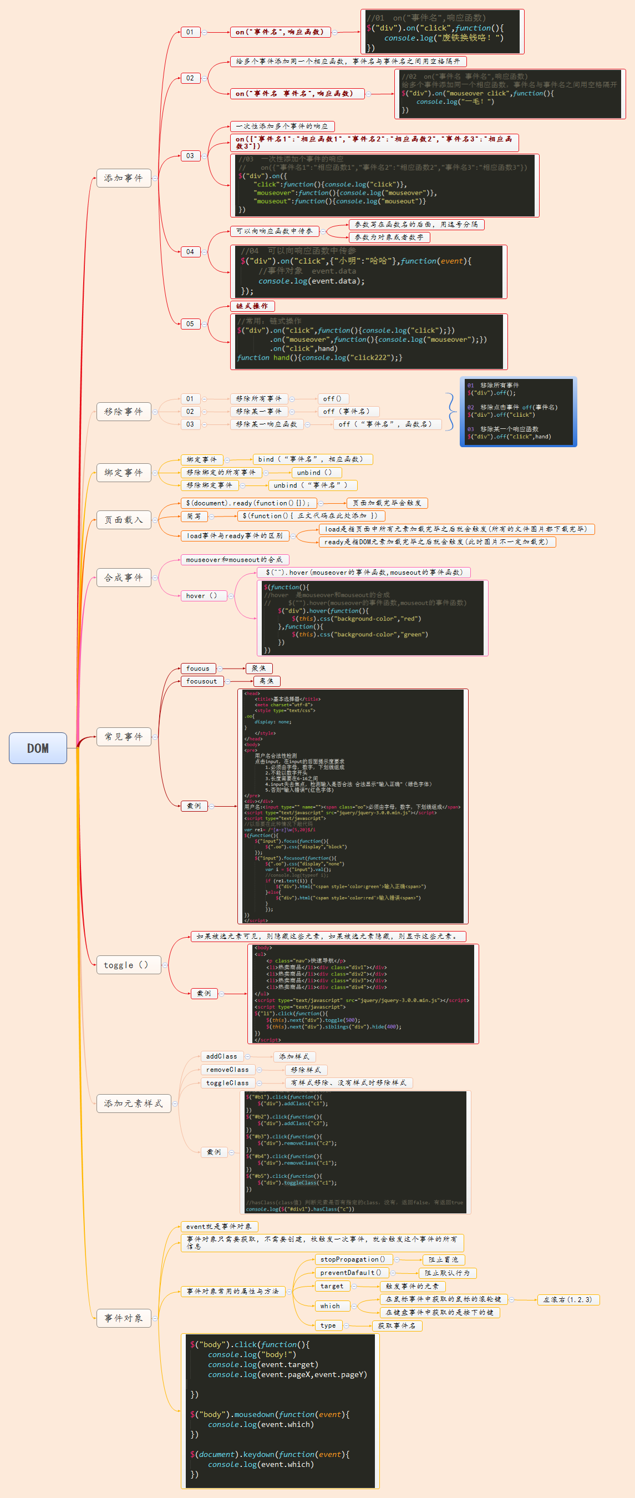635x1498 pixels.
Task: Select the preventDafault() node
Action: click(350, 1273)
